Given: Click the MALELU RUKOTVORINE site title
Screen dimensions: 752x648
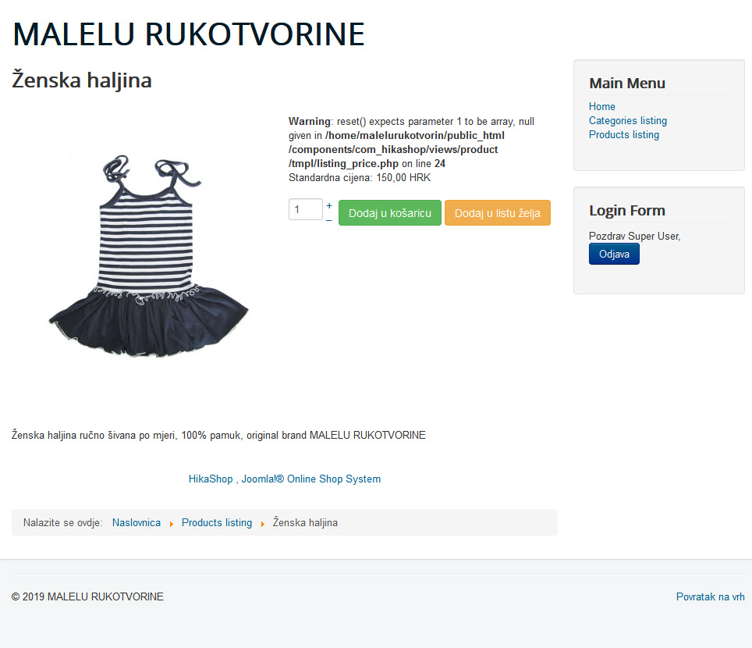Looking at the screenshot, I should [189, 34].
